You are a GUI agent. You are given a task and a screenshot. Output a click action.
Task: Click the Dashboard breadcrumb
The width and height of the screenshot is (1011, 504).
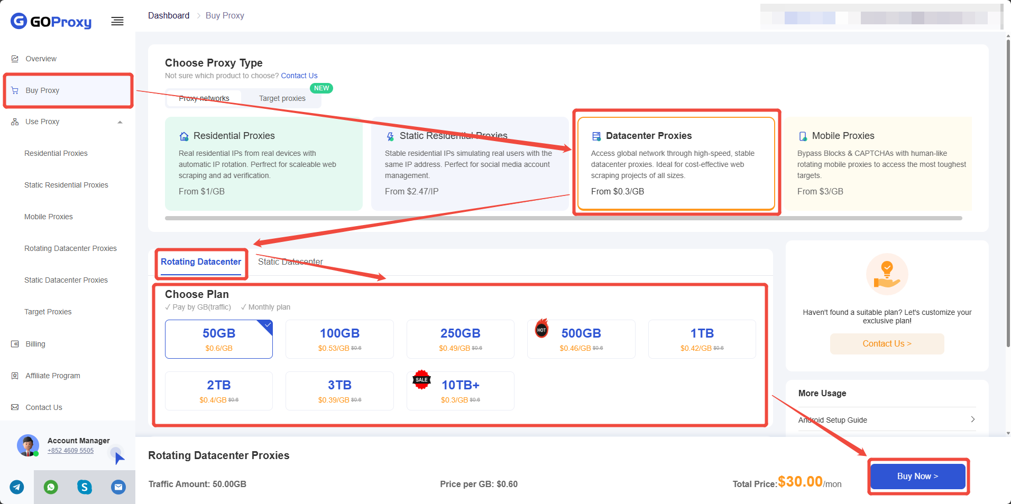[169, 16]
